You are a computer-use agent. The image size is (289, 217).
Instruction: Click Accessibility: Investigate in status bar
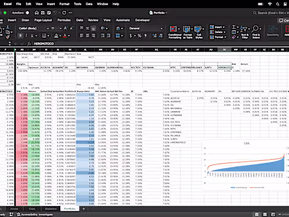click(x=35, y=215)
